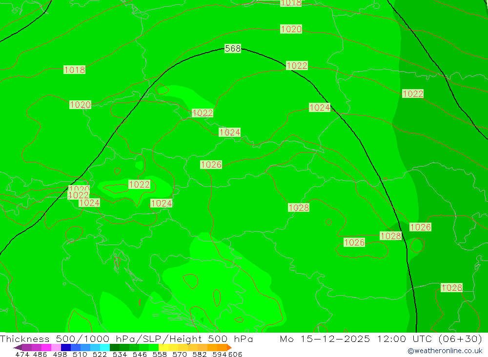Select the cyan legend swatch
Image resolution: width=488 pixels, height=357 pixels.
pyautogui.click(x=105, y=347)
